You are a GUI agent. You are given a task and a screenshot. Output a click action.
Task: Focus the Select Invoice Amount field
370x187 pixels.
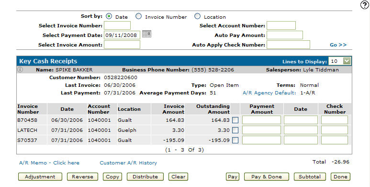tap(122, 45)
